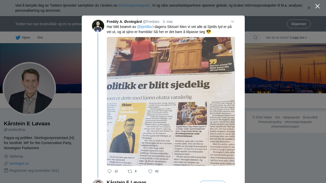Open the Hjelpesenter footer link
Viewport: 326px width, 183px height.
pyautogui.click(x=291, y=117)
